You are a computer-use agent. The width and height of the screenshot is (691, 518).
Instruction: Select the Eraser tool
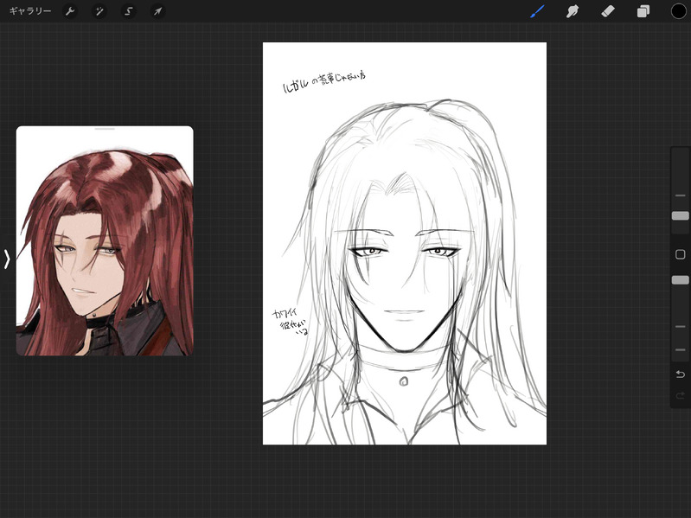tap(608, 11)
